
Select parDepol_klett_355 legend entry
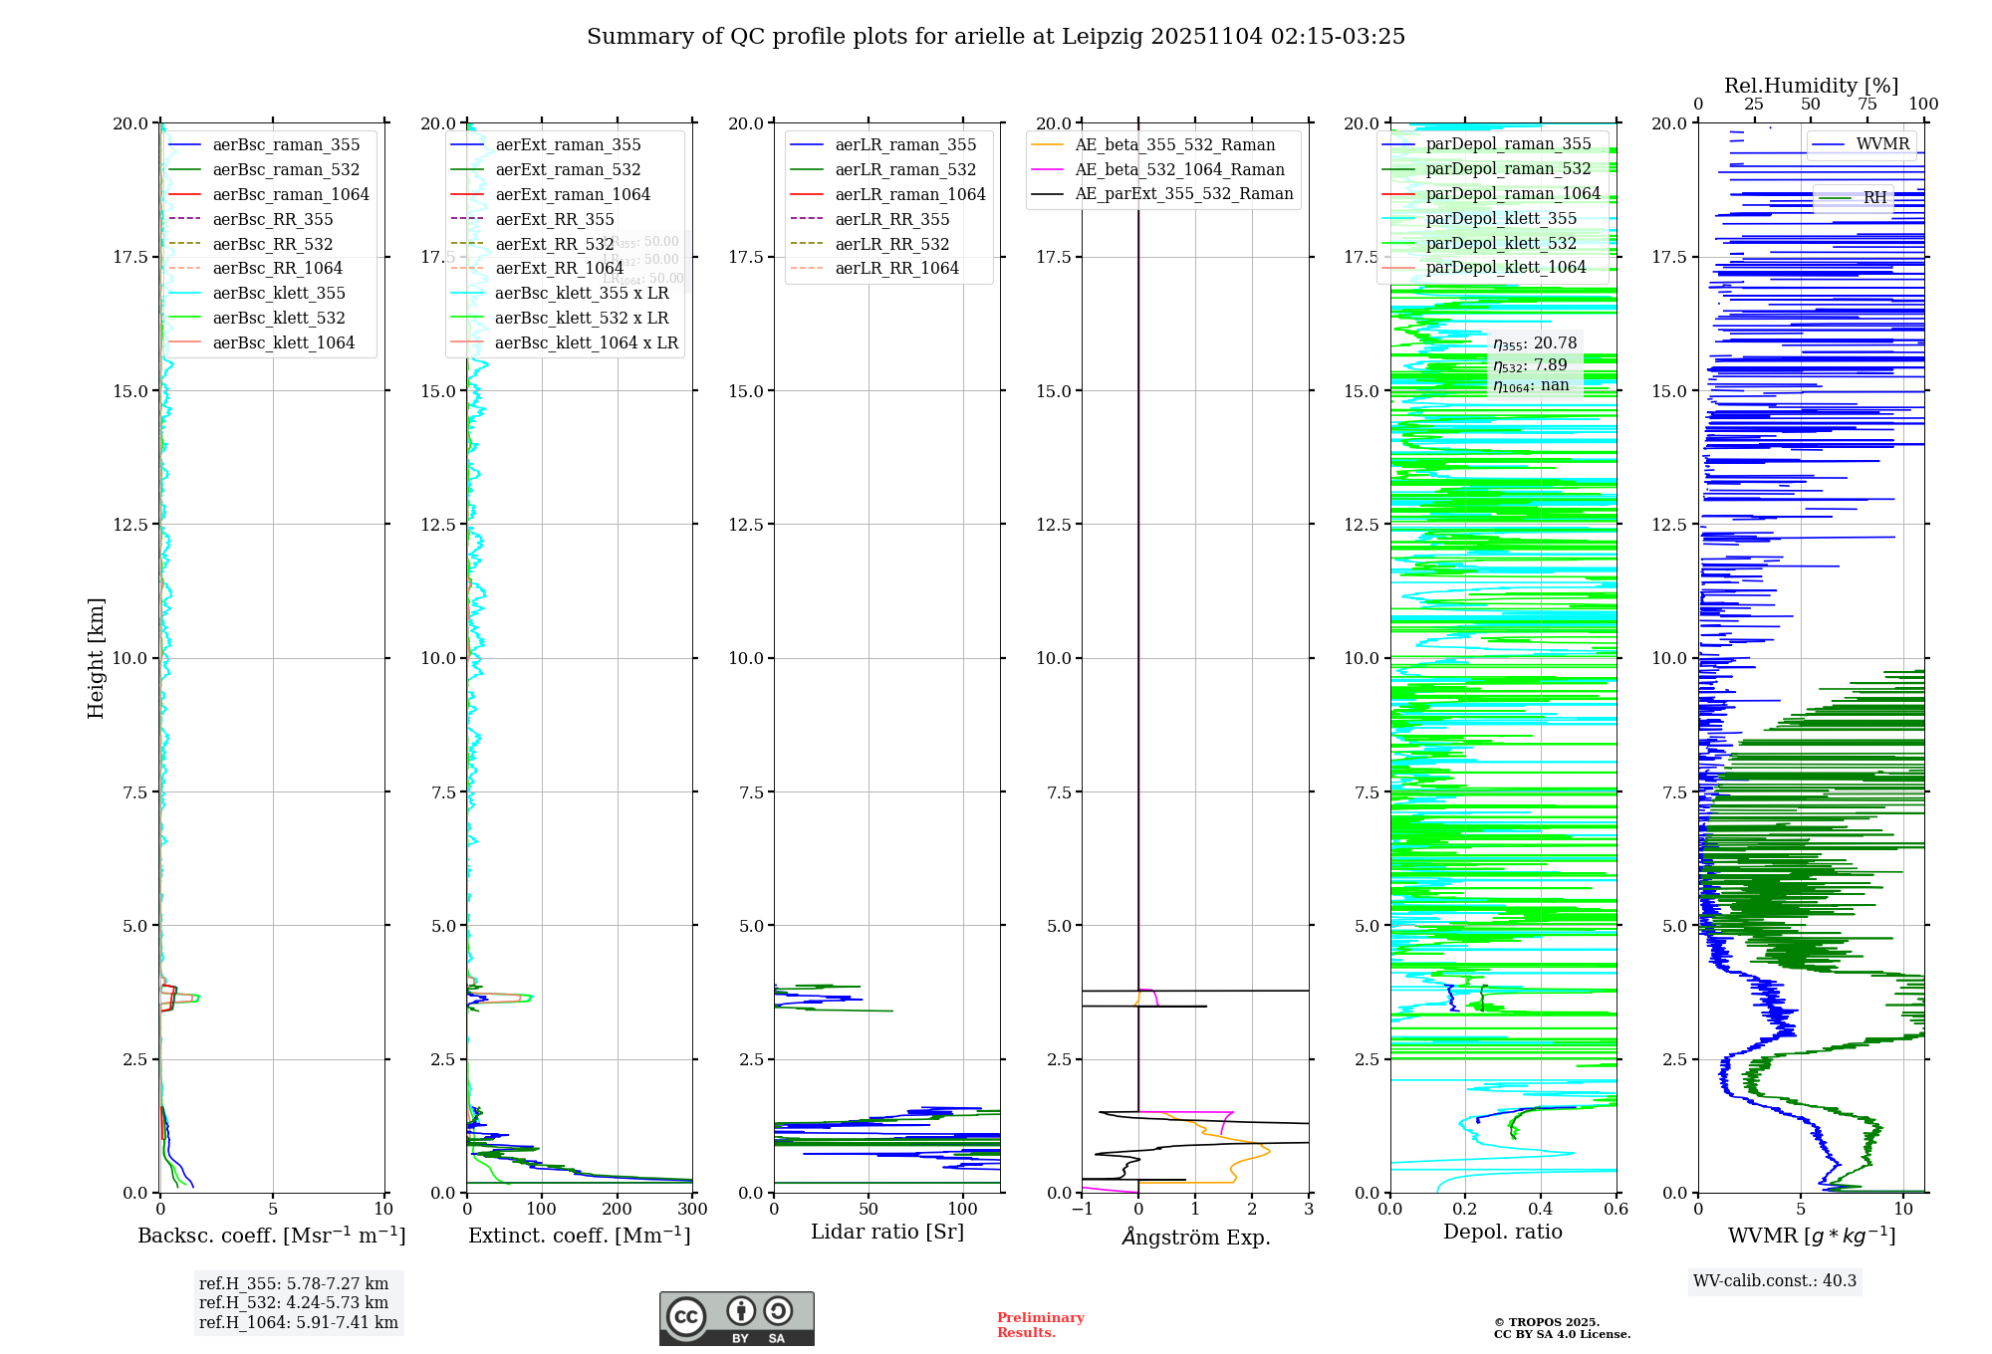click(1501, 219)
